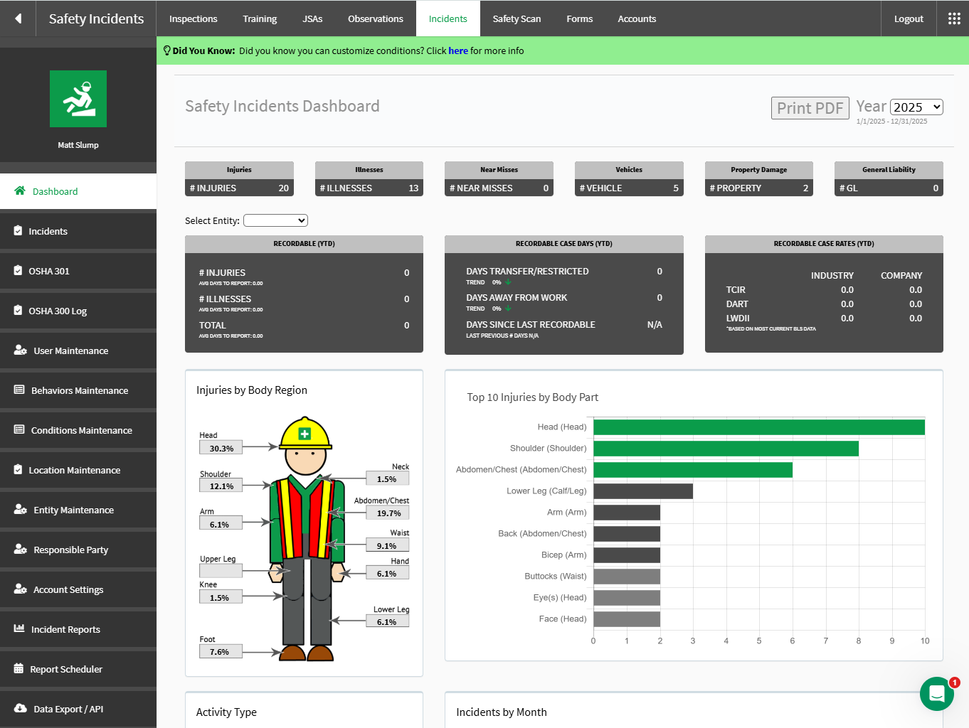The height and width of the screenshot is (728, 969).
Task: Click the gray Buttocks (Waist) chart bar
Action: point(627,577)
